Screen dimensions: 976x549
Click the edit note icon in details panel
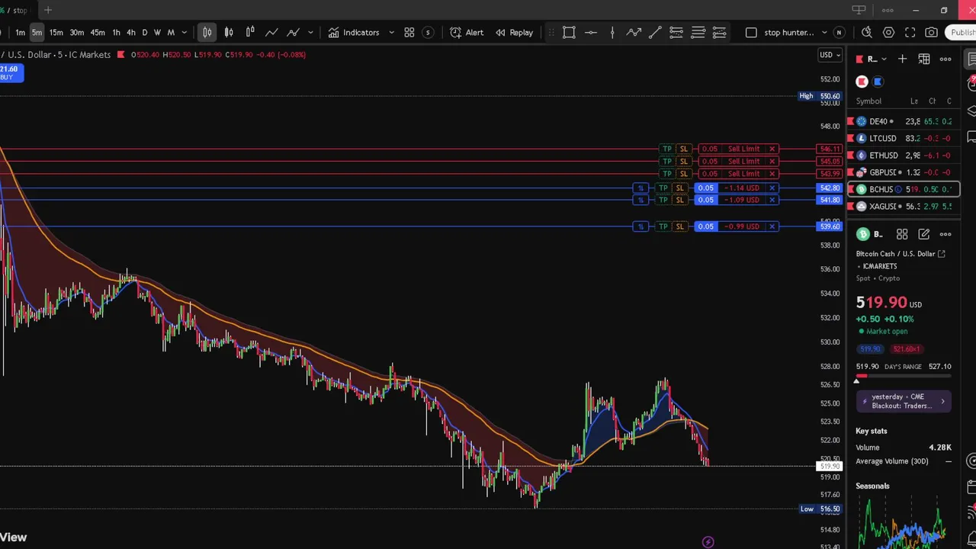[924, 234]
